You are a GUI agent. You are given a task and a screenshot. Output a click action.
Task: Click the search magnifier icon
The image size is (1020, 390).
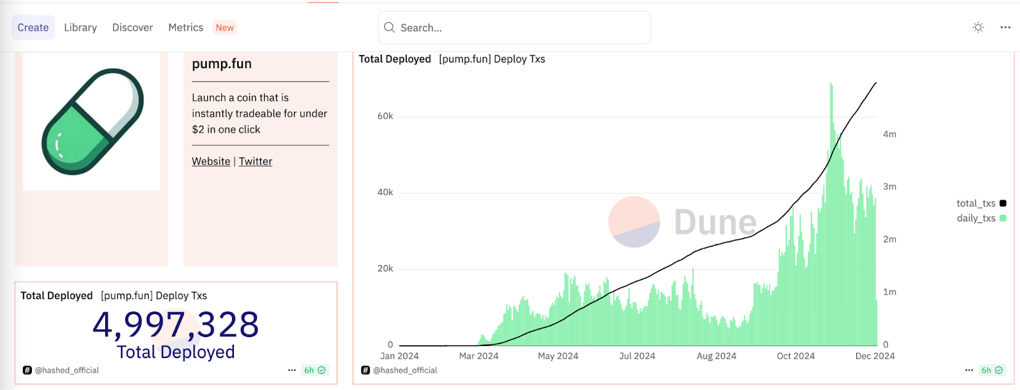point(390,27)
